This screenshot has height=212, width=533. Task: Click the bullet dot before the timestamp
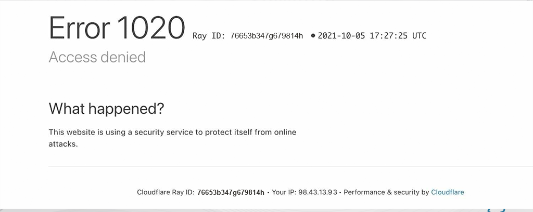tap(313, 36)
